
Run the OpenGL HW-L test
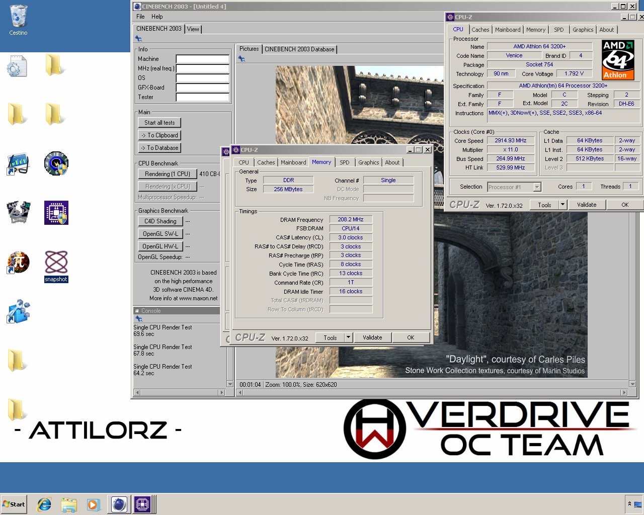tap(160, 246)
